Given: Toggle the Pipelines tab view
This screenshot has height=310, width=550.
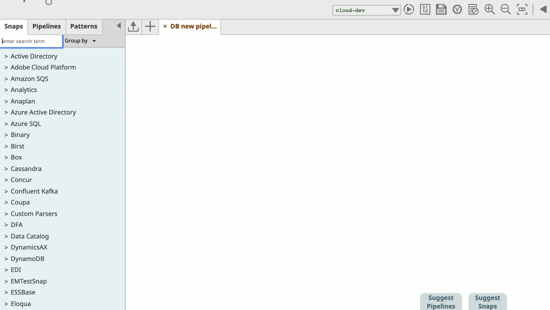Looking at the screenshot, I should pyautogui.click(x=46, y=26).
